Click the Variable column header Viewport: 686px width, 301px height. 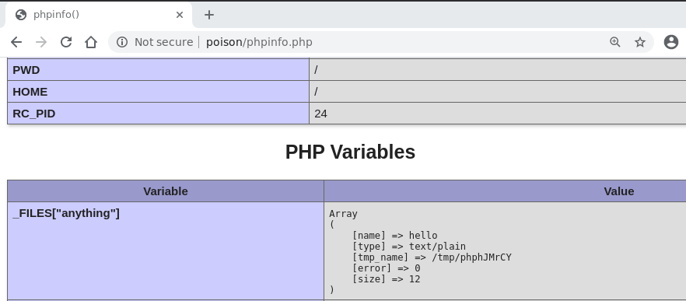(x=166, y=191)
